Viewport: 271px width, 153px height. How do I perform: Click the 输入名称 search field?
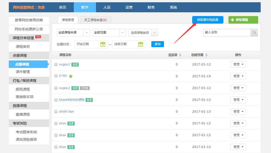(x=227, y=33)
